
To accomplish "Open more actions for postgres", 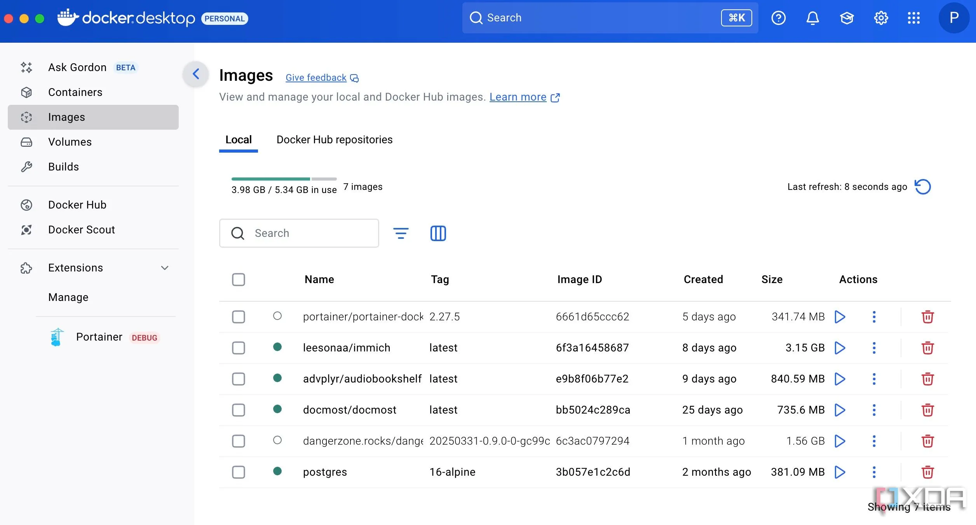I will (874, 472).
